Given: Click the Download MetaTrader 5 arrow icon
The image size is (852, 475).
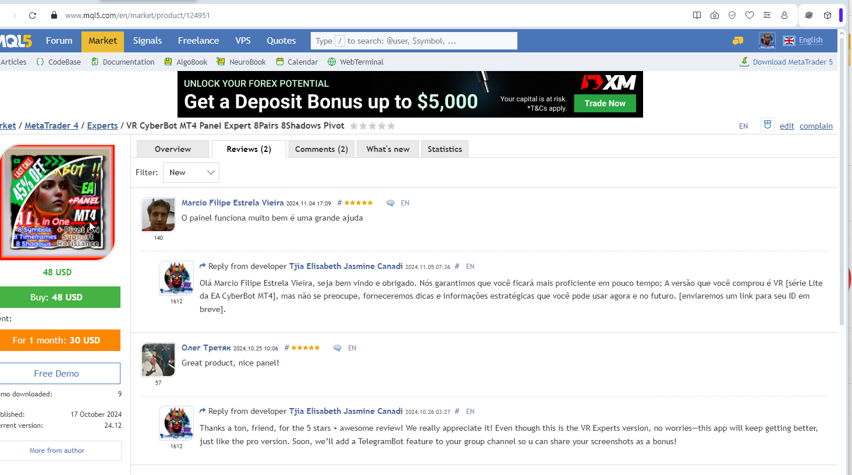Looking at the screenshot, I should tap(744, 62).
